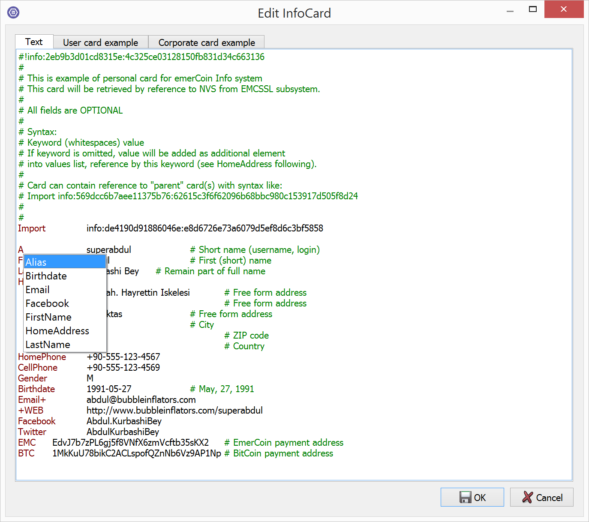Click the floppy disk icon on OK button

click(x=465, y=497)
